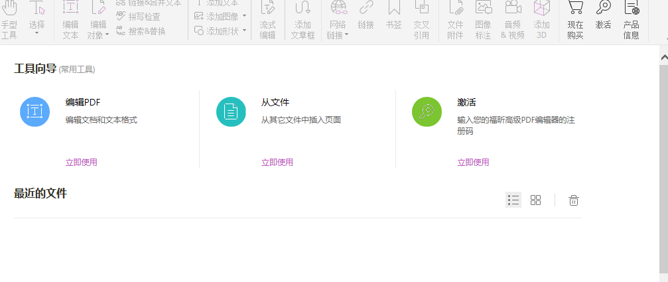The width and height of the screenshot is (668, 282).
Task: Add a Bookmark (书签)
Action: [393, 15]
